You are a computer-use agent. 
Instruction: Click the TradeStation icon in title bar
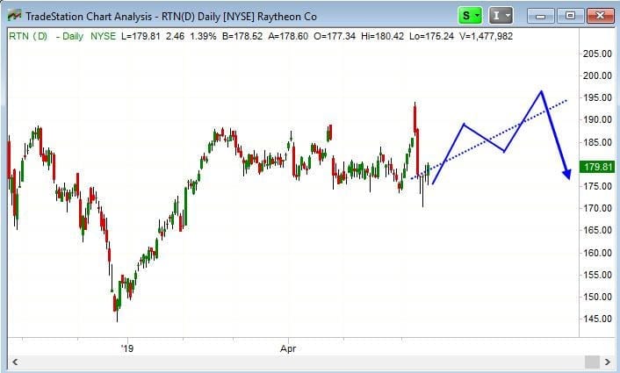(x=13, y=15)
